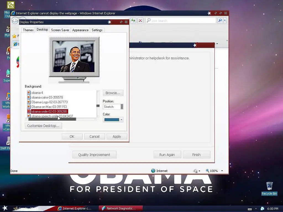The height and width of the screenshot is (212, 283).
Task: Choose obama-cake-03-355578 in background list
Action: coord(47,97)
